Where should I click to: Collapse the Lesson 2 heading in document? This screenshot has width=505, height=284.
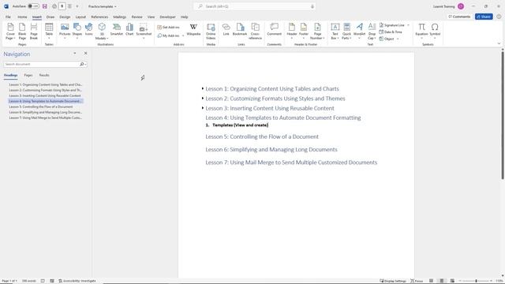coord(203,98)
